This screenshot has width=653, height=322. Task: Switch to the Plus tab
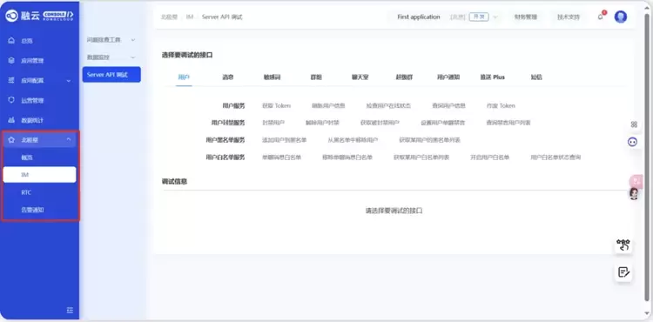492,77
